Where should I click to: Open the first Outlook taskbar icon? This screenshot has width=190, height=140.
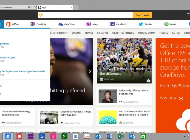(x=98, y=136)
